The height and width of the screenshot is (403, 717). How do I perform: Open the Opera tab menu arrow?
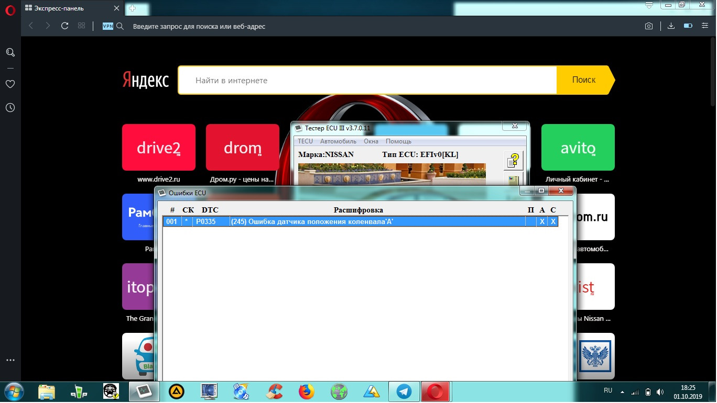(649, 6)
